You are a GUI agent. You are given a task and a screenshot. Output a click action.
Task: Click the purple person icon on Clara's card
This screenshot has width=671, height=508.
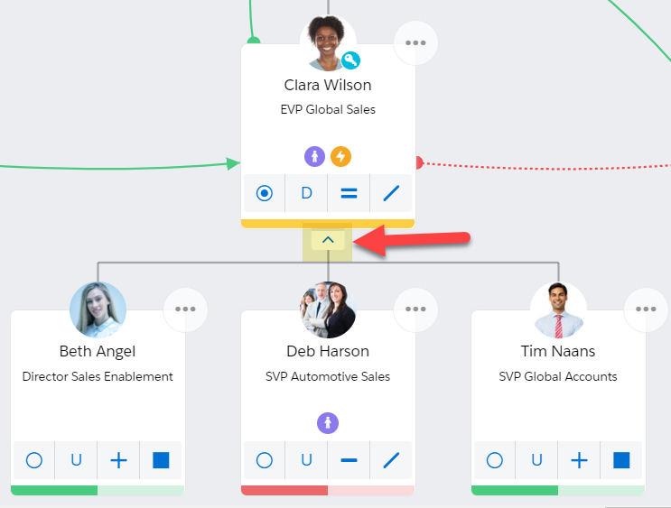[314, 156]
